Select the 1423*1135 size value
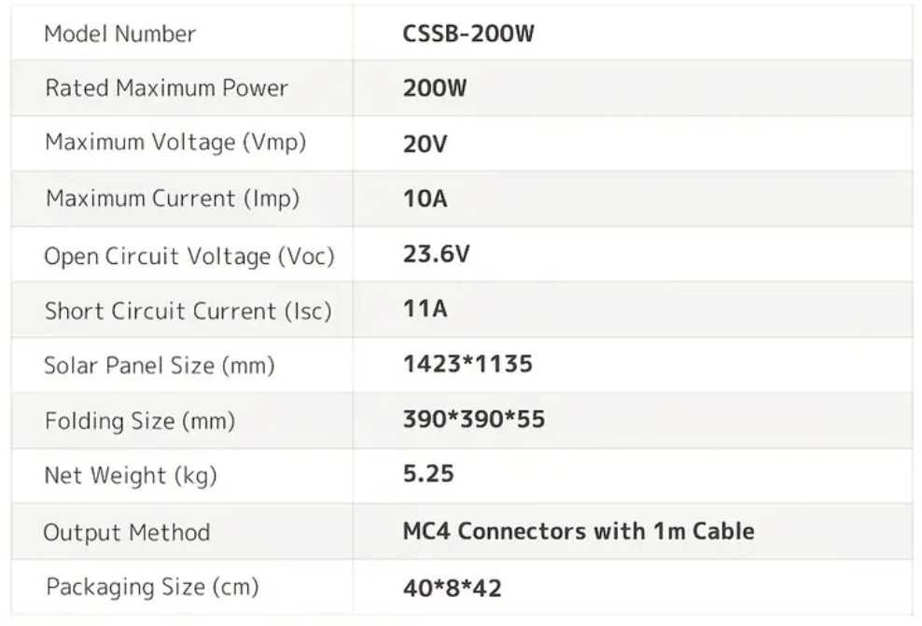 point(468,364)
